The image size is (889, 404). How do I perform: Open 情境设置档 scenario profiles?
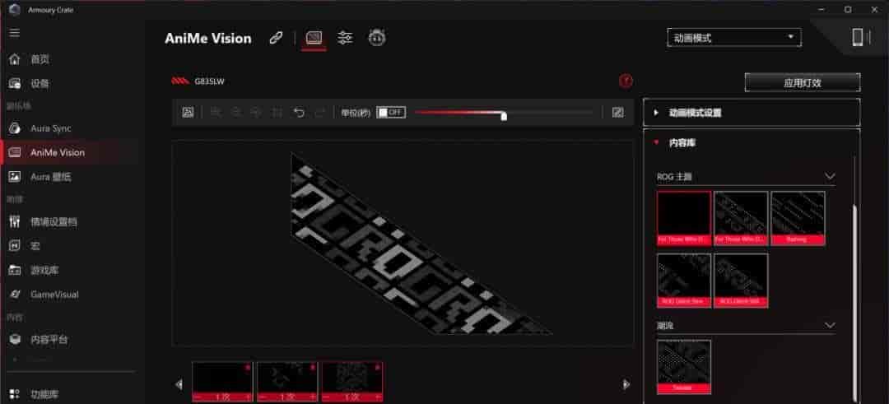(x=54, y=221)
